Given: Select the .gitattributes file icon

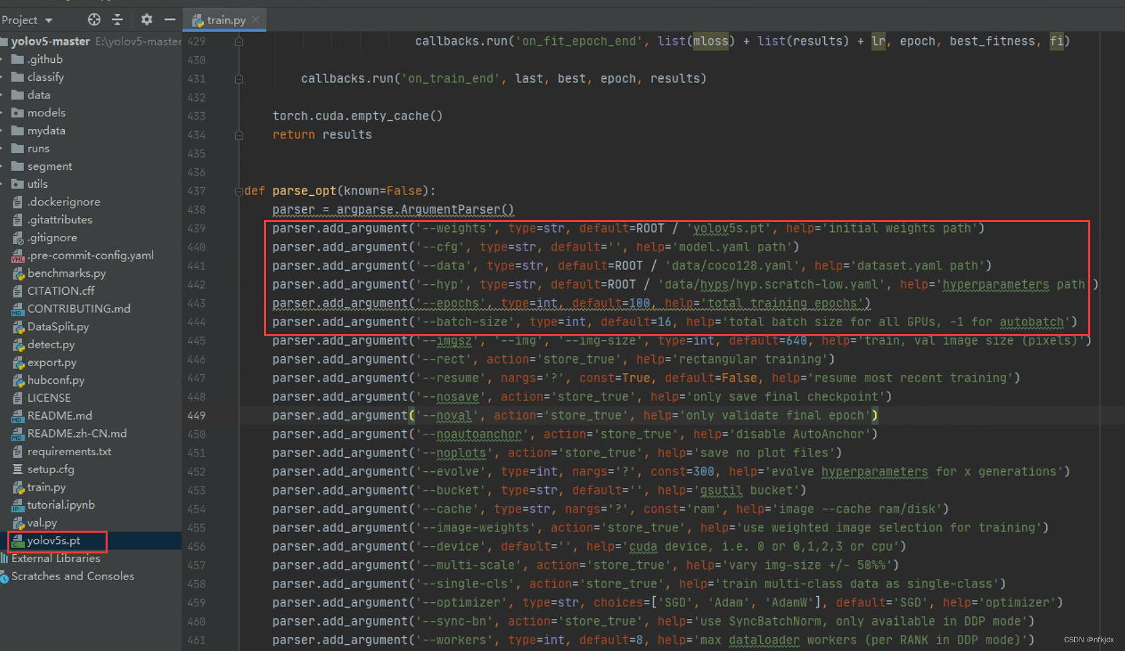Looking at the screenshot, I should [18, 220].
